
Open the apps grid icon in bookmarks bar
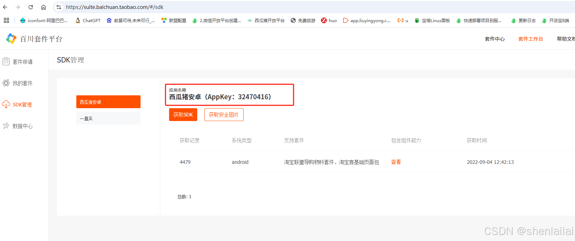(6, 20)
